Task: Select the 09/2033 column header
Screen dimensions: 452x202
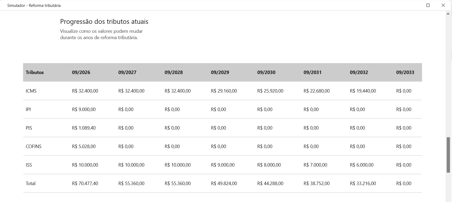Action: [x=405, y=72]
